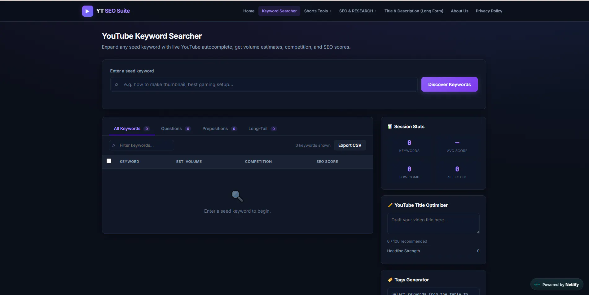Click the Session Stats chart icon

tap(390, 127)
